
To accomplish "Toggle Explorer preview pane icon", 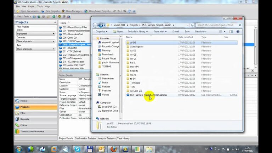I will click(x=231, y=32).
